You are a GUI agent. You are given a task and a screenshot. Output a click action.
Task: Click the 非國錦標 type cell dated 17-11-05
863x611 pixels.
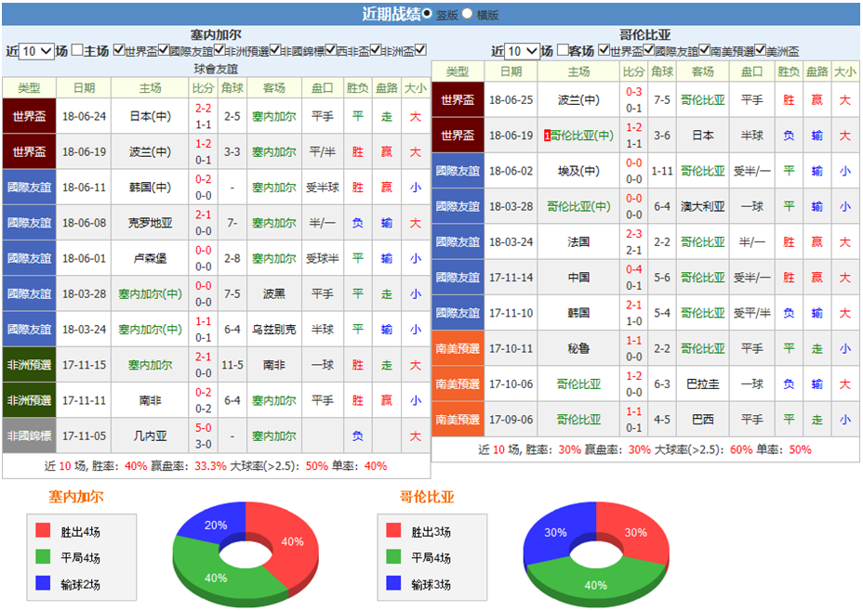click(29, 435)
